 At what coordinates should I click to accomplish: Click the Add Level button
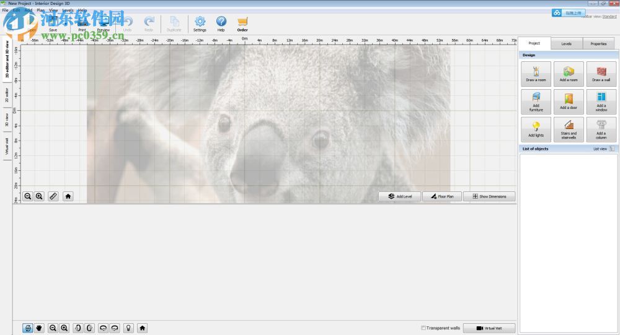(400, 196)
